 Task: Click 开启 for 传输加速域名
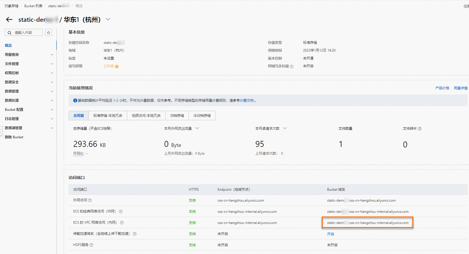point(330,234)
